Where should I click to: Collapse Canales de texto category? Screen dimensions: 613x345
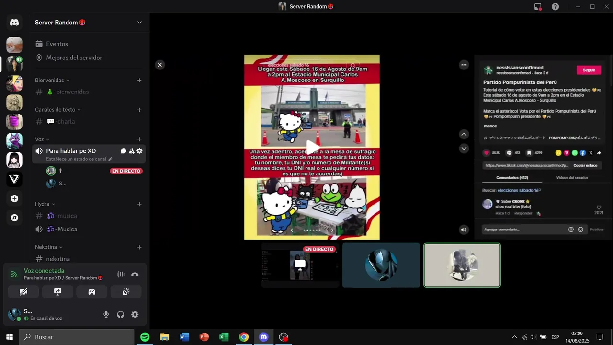click(58, 110)
